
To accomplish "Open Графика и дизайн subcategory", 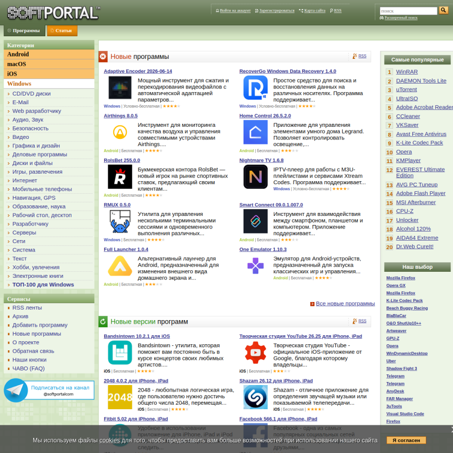I will (x=36, y=145).
